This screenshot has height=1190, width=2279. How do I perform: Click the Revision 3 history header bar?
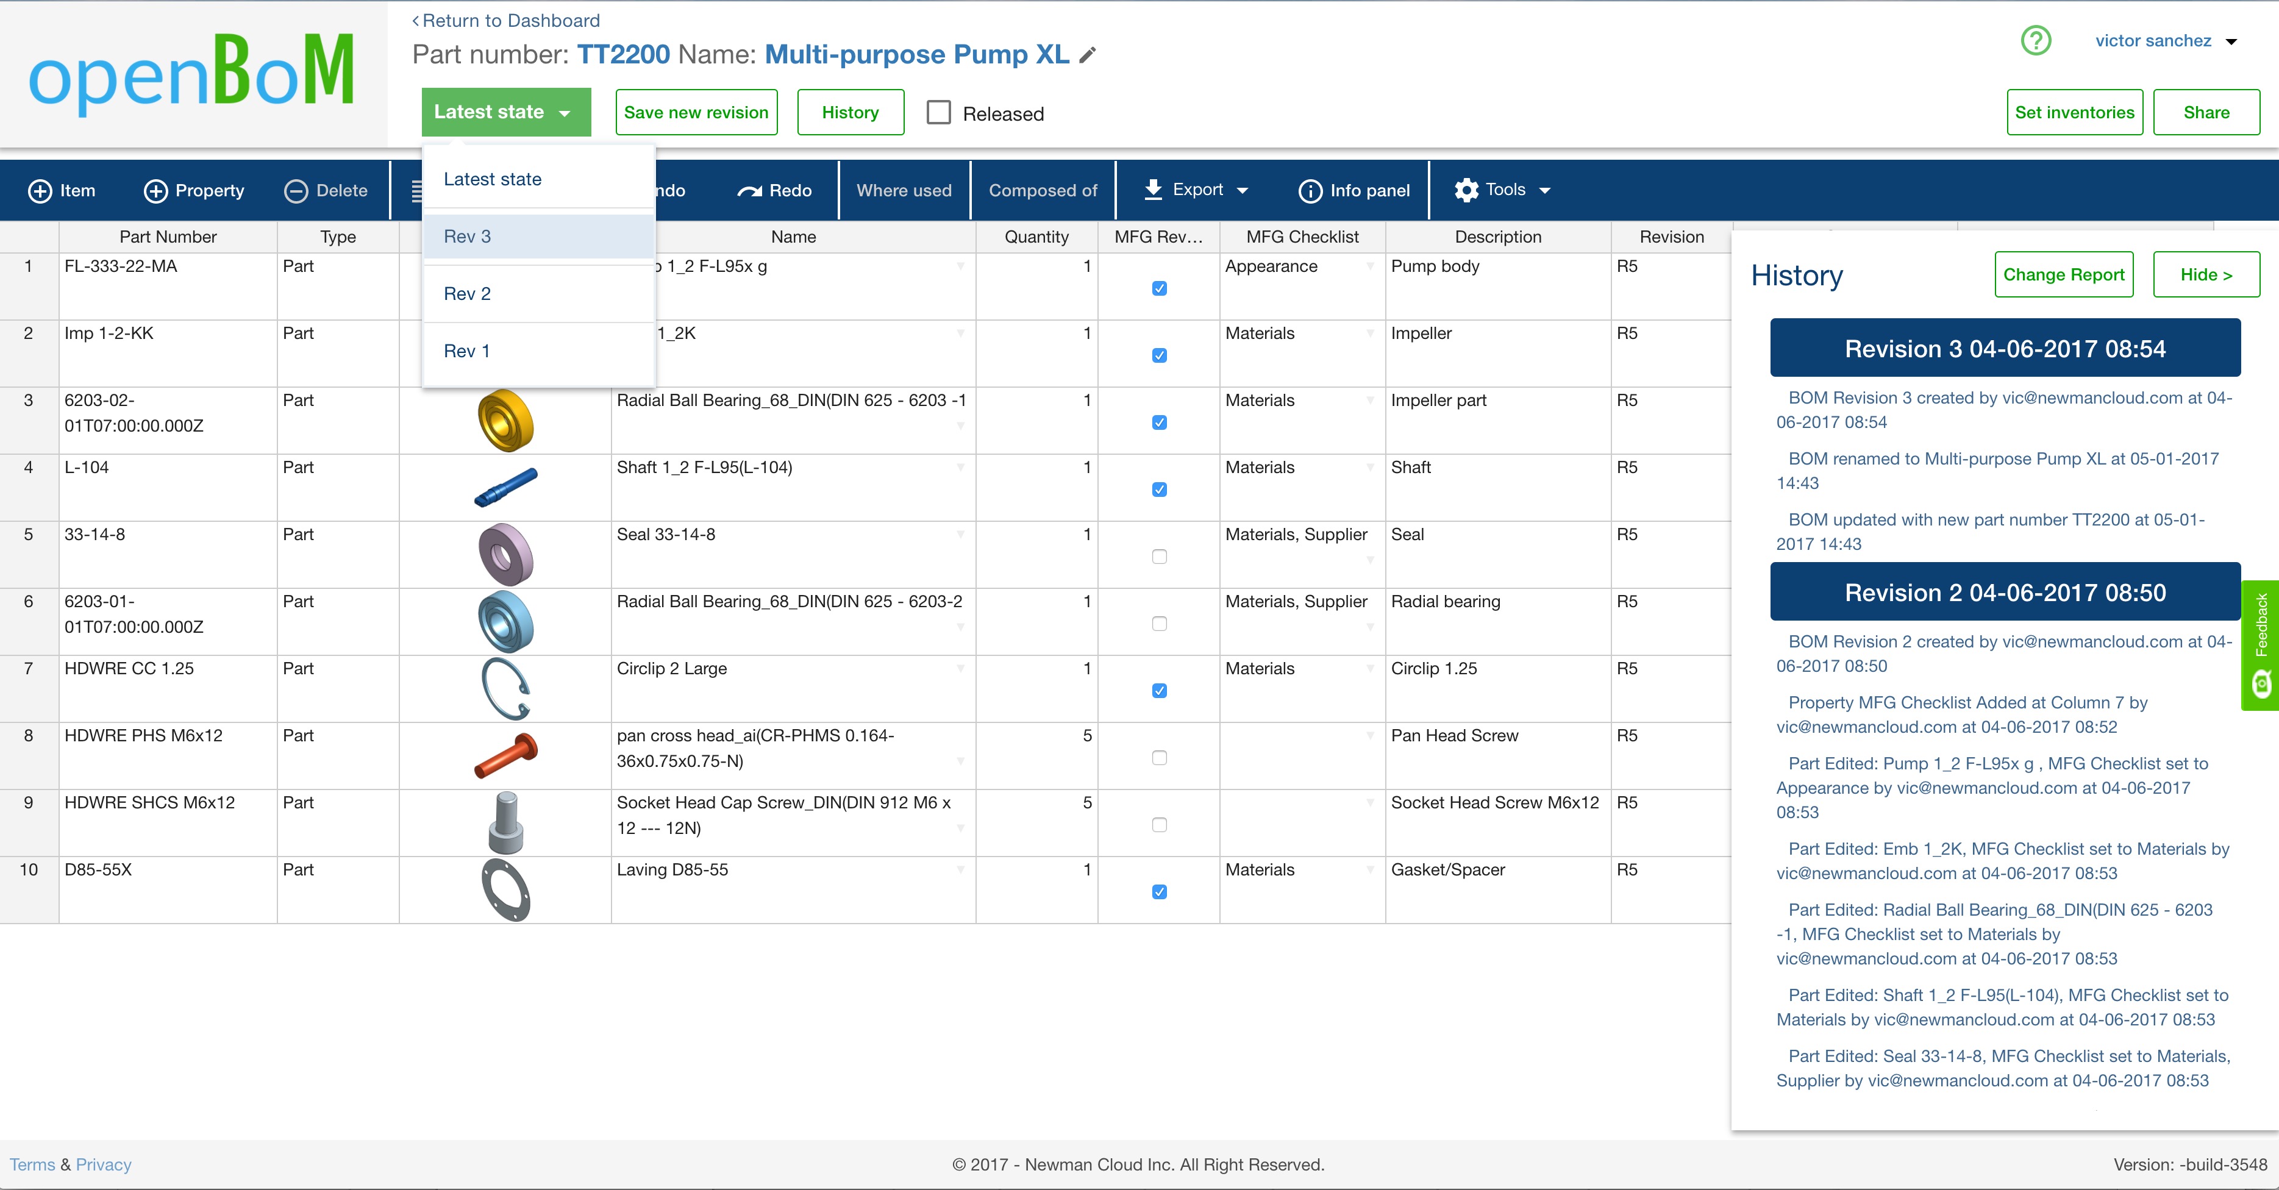(x=2005, y=349)
